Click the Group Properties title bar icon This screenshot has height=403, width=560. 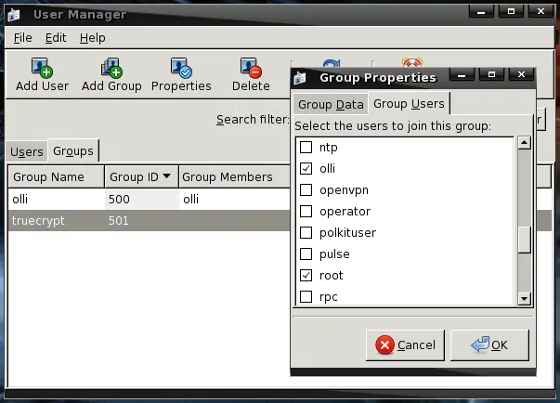(300, 77)
